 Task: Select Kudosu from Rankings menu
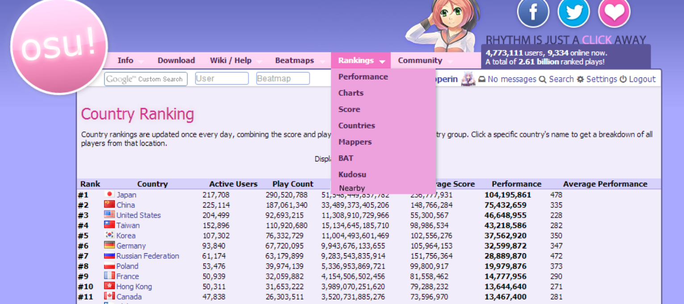352,175
